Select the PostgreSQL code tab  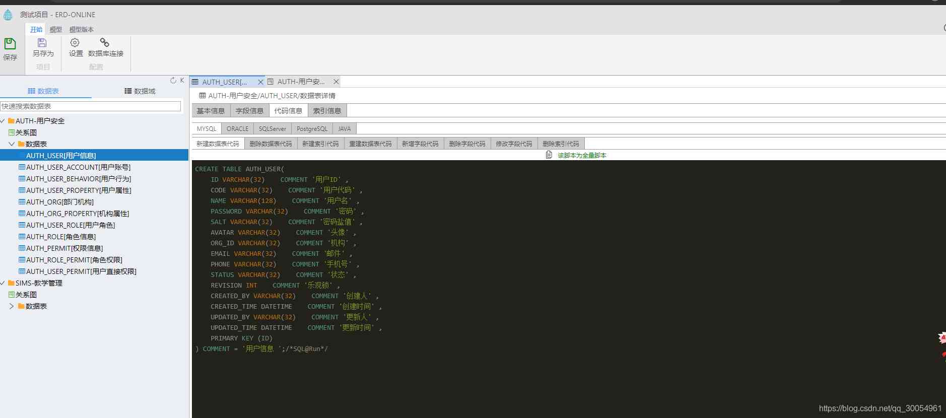click(x=312, y=129)
